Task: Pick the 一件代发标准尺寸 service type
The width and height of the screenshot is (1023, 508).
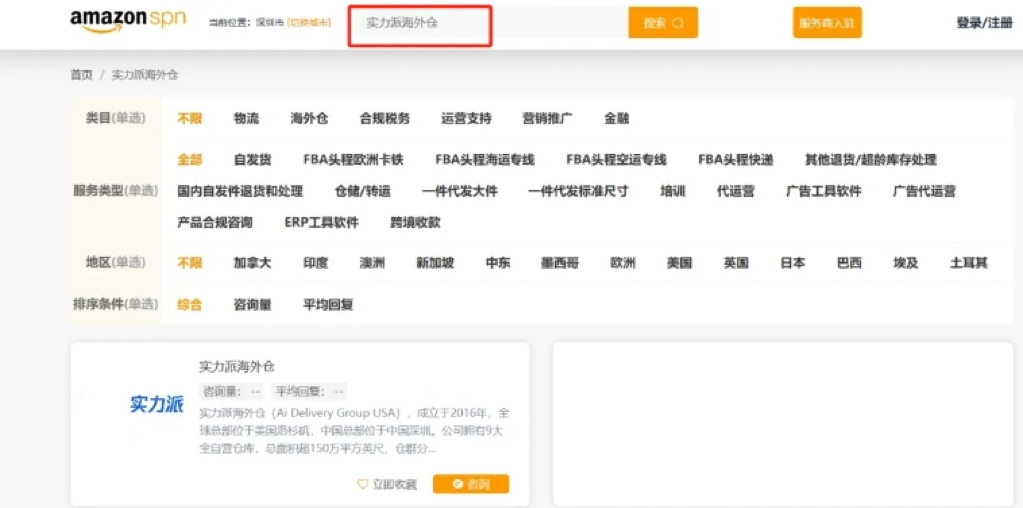Action: (x=578, y=191)
